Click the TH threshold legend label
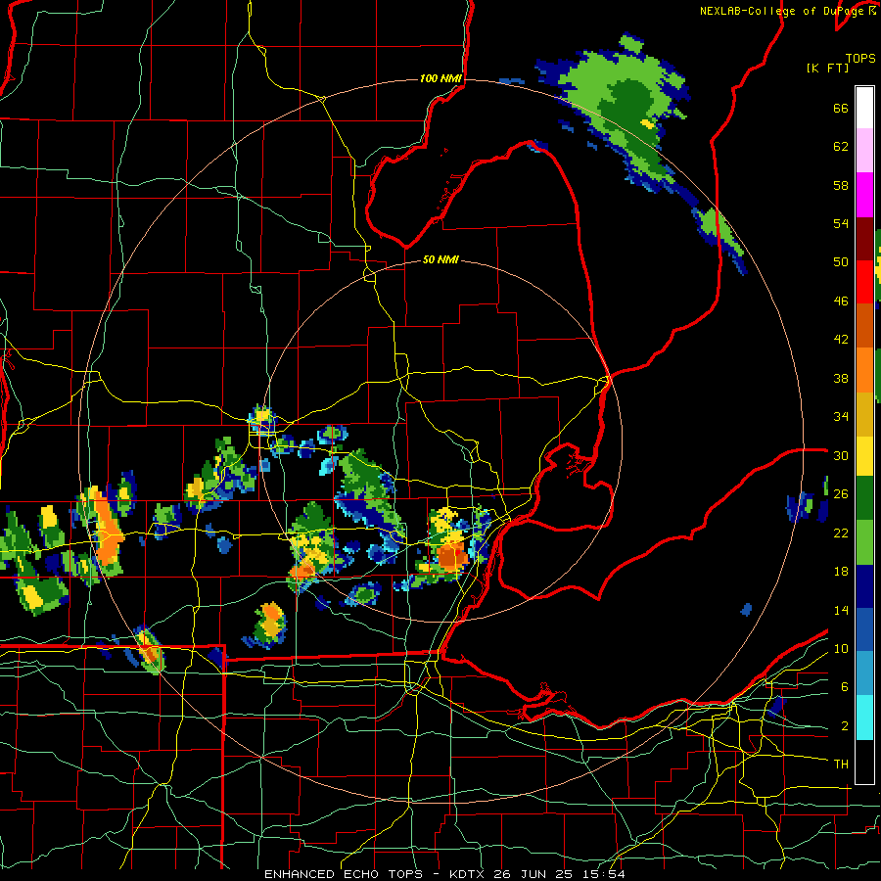881x881 pixels. tap(841, 765)
